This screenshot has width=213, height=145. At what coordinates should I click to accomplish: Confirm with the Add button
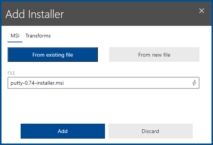[x=63, y=131]
